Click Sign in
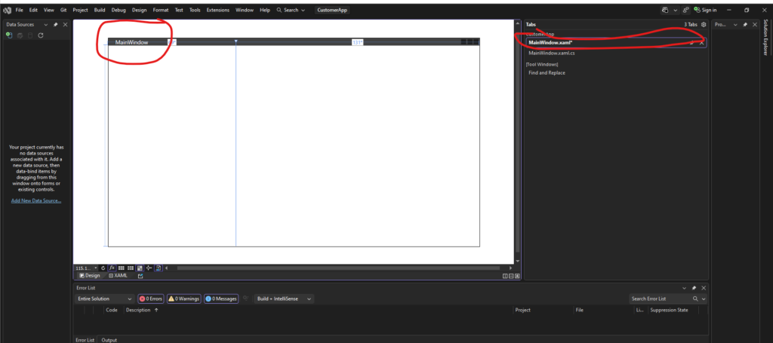 [705, 10]
